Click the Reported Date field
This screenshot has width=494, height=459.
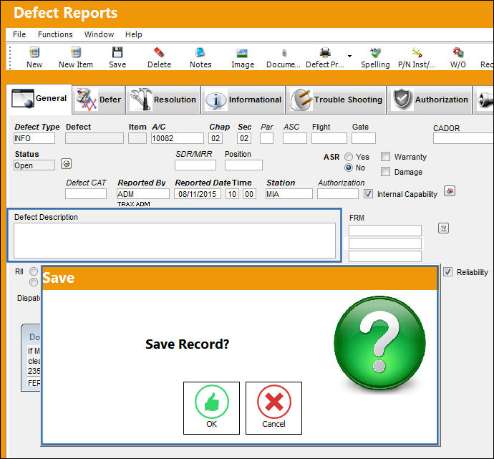pos(198,194)
